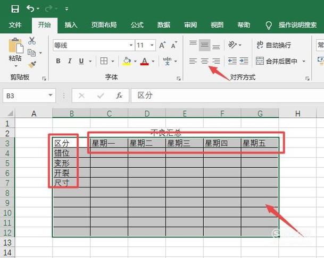
Task: Switch to the 插入 ribbon tab
Action: 71,25
